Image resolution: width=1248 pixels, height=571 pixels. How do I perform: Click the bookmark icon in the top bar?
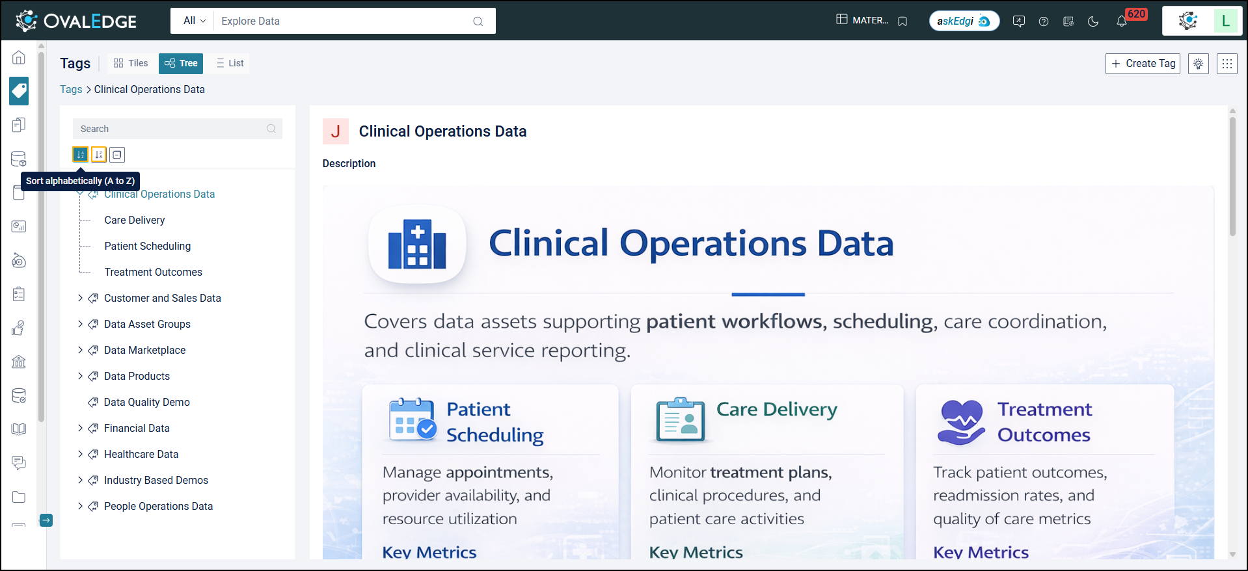point(902,21)
